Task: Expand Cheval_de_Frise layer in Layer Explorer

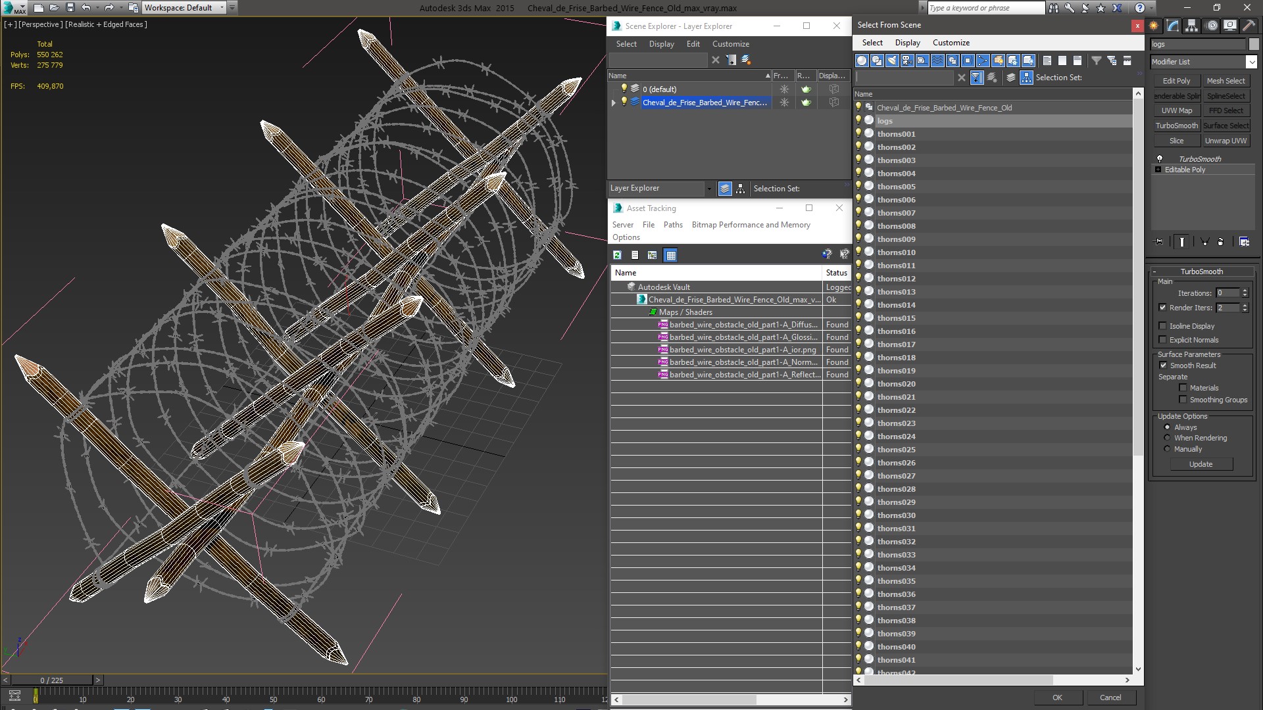Action: (614, 103)
